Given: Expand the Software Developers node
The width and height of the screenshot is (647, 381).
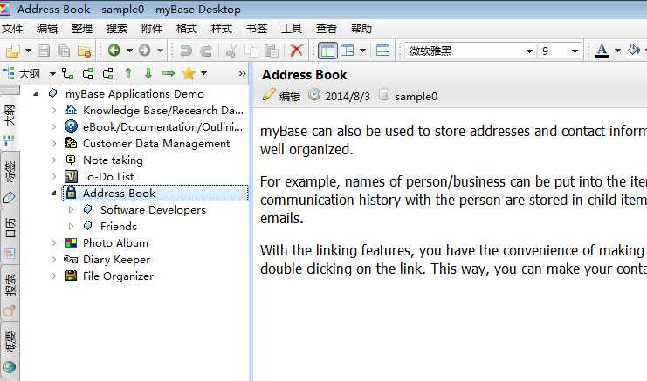Looking at the screenshot, I should [71, 209].
